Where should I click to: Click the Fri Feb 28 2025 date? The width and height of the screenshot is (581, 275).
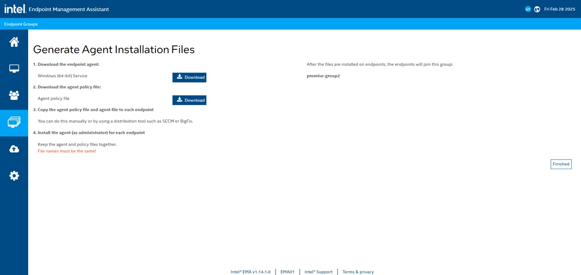[560, 9]
